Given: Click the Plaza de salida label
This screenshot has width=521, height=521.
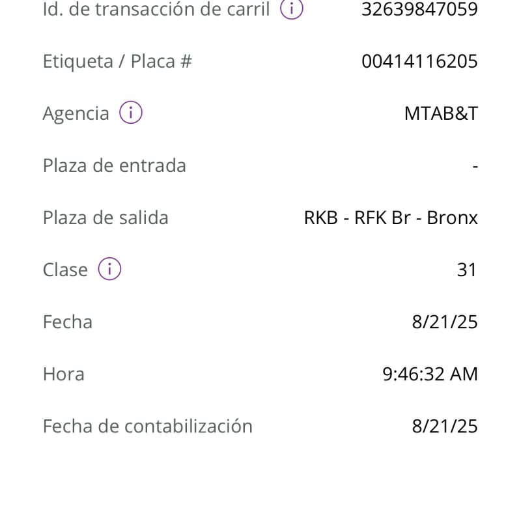Looking at the screenshot, I should [106, 218].
